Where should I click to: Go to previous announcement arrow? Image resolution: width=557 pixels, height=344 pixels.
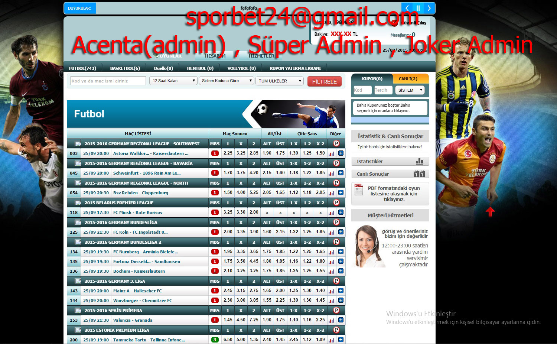pyautogui.click(x=407, y=8)
